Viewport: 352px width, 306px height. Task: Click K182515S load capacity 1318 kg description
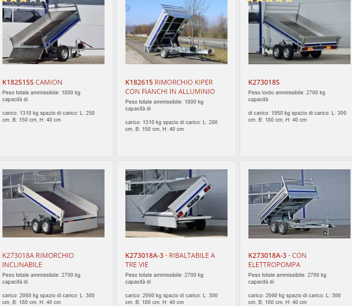tap(48, 106)
